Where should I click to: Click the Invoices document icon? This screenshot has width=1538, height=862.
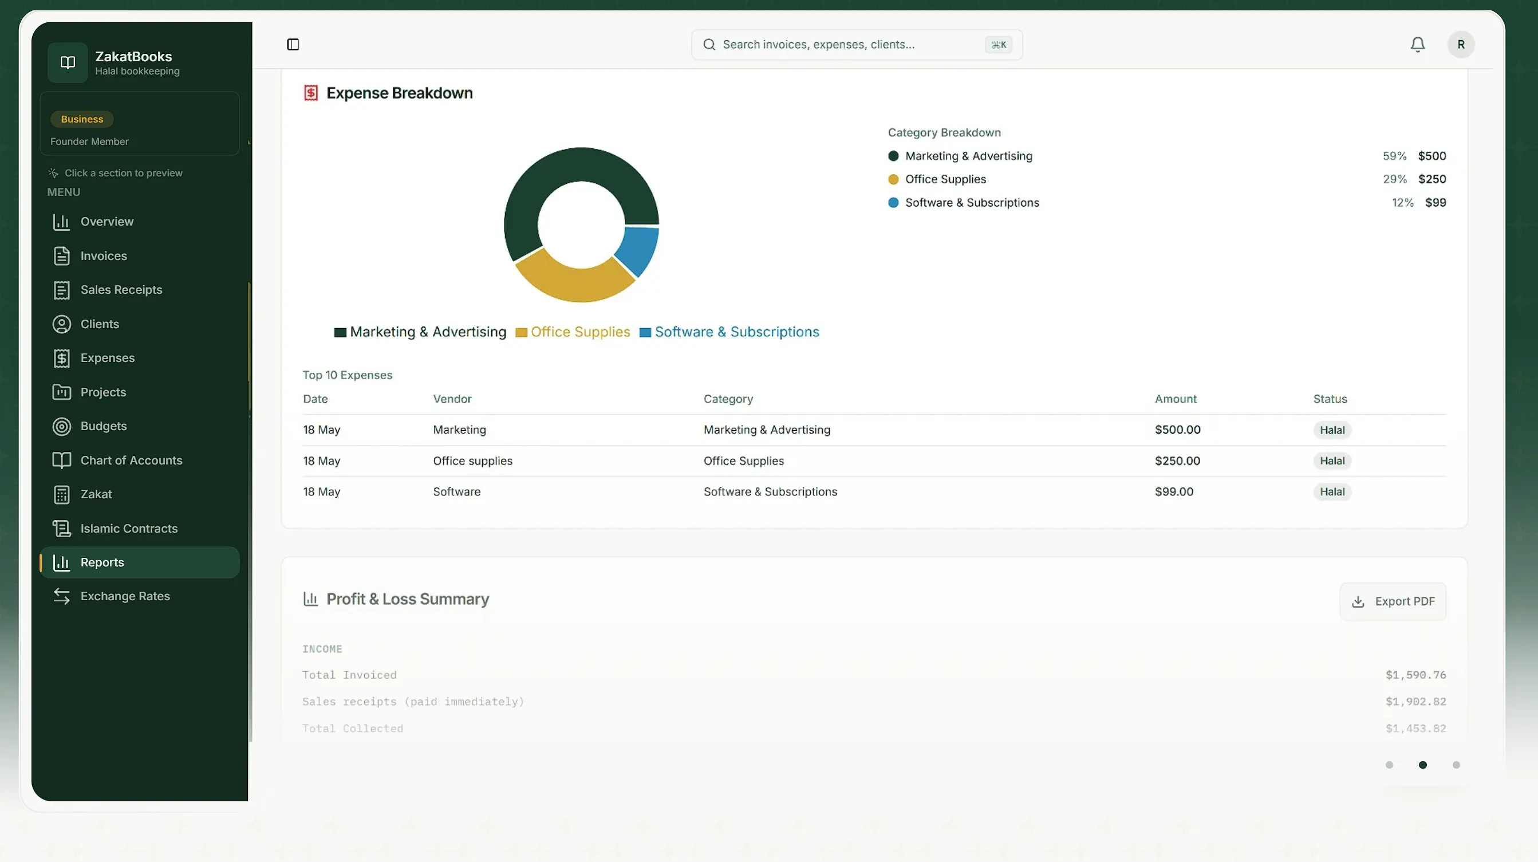[x=61, y=255]
